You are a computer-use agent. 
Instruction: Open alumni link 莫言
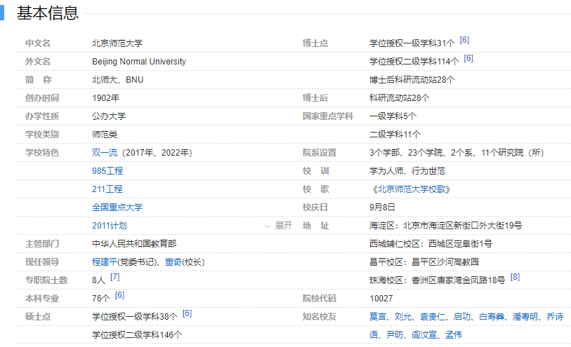point(378,317)
